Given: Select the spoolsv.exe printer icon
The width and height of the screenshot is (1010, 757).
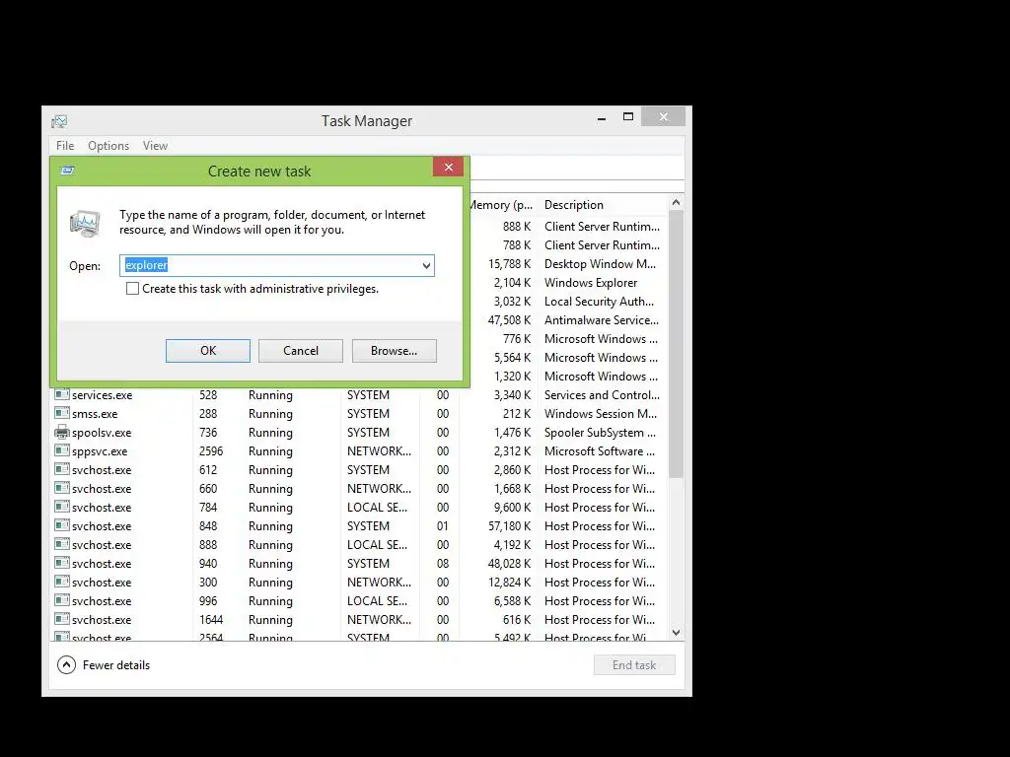Looking at the screenshot, I should tap(62, 432).
